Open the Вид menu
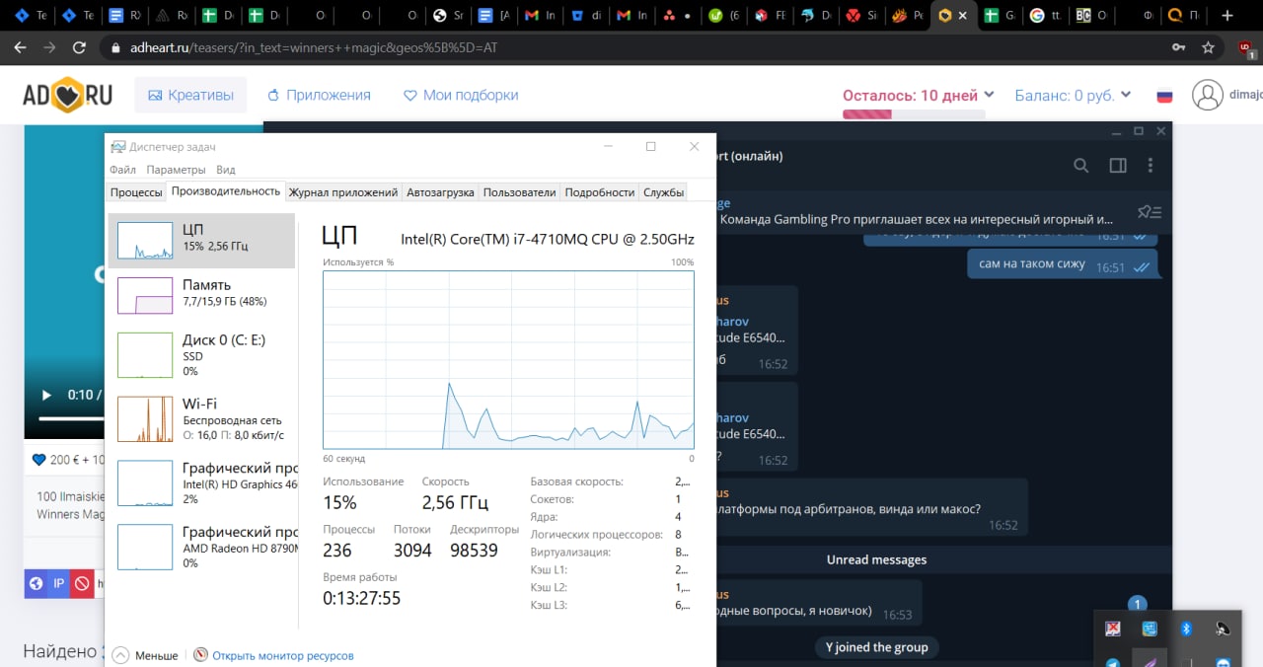 tap(226, 170)
